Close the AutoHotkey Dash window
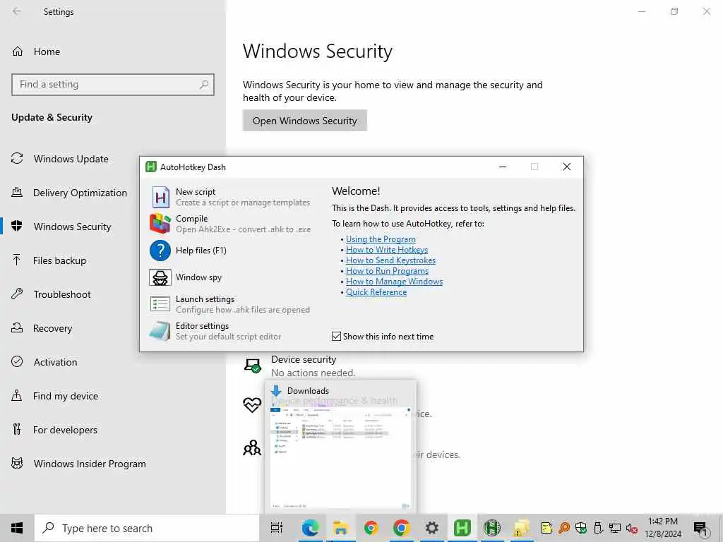 567,167
